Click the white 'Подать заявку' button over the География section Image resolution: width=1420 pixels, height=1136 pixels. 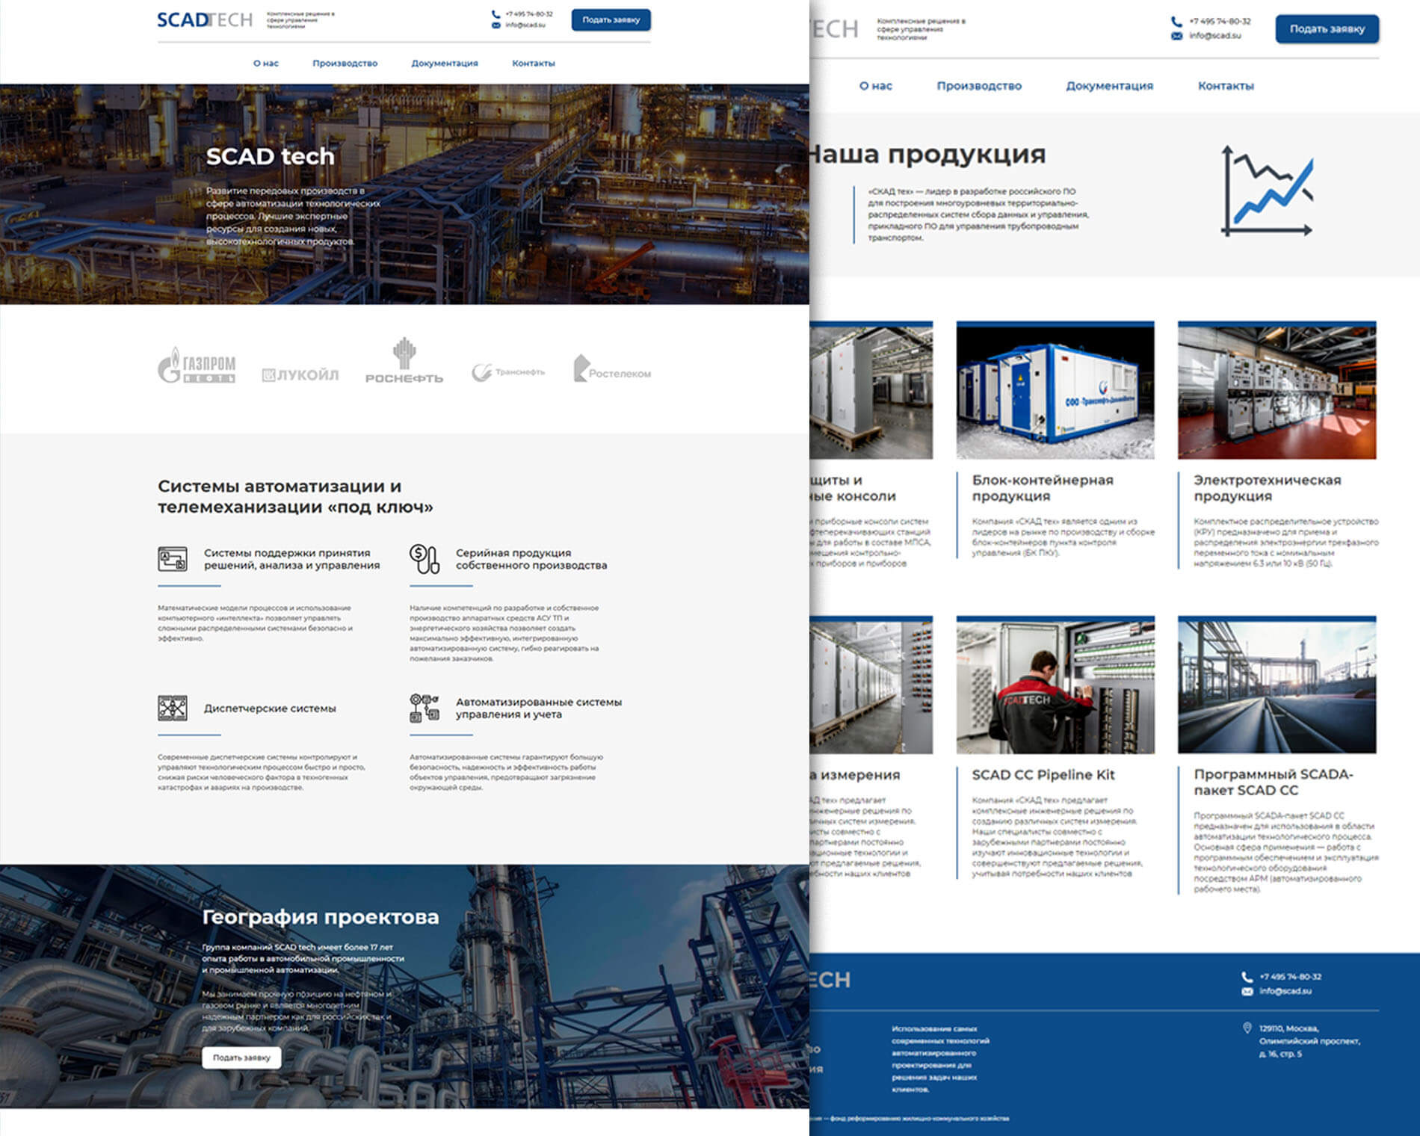tap(241, 1058)
